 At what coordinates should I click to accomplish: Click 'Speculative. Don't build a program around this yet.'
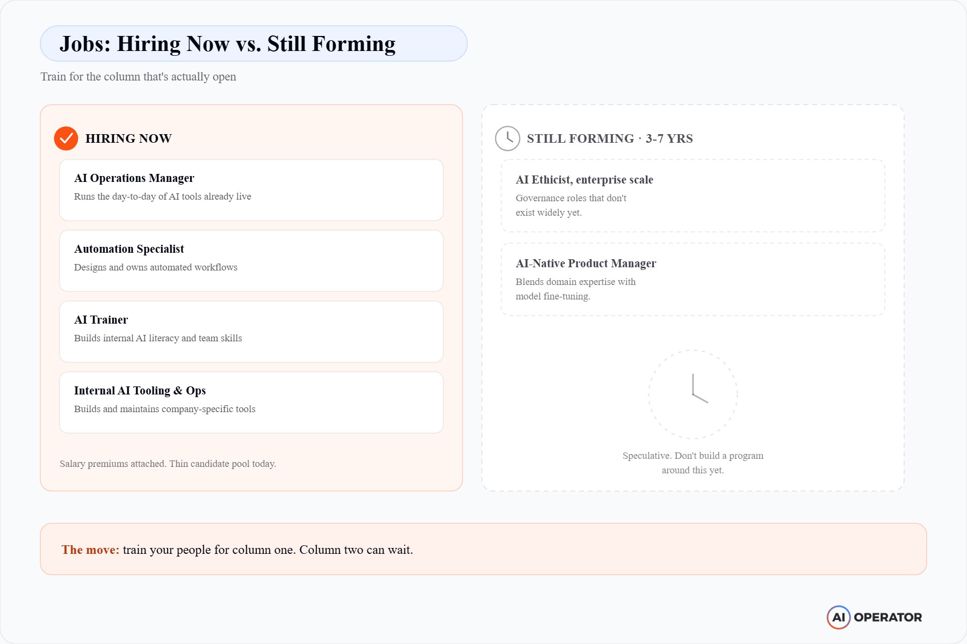[x=693, y=463]
